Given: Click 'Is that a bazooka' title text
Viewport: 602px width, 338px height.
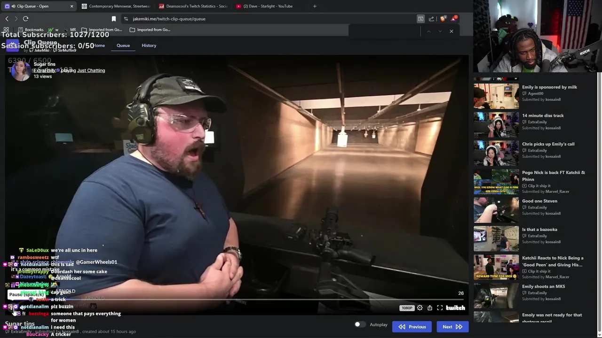Looking at the screenshot, I should tap(539, 230).
